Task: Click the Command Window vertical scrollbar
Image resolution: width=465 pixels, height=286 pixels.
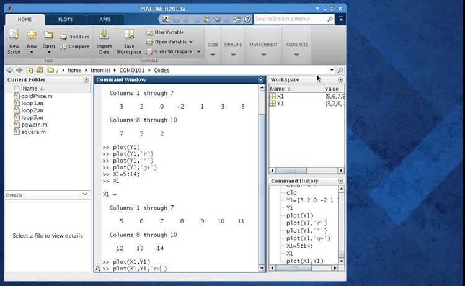Action: [x=262, y=178]
